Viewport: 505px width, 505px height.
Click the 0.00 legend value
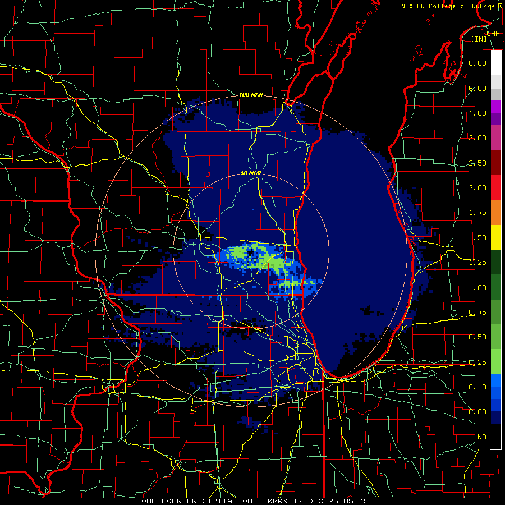pyautogui.click(x=477, y=412)
